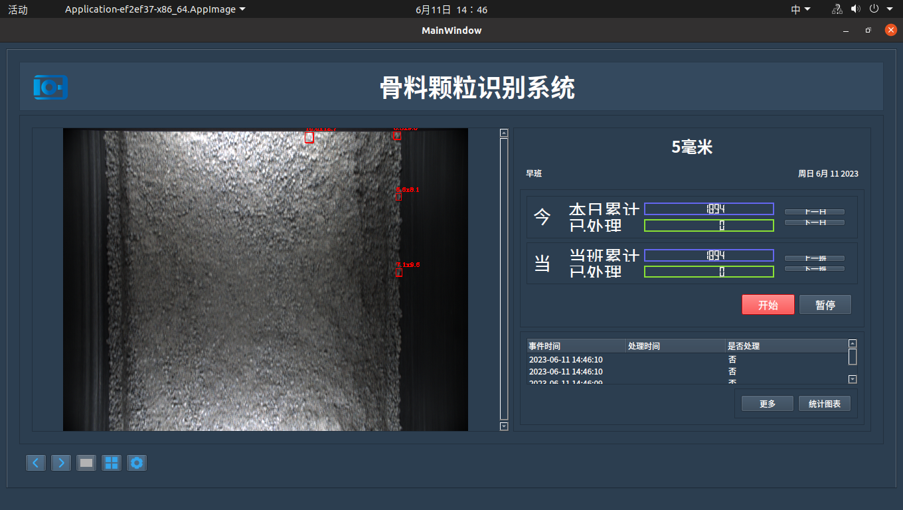This screenshot has width=903, height=510.
Task: Click the aggregate camera image view
Action: [266, 280]
